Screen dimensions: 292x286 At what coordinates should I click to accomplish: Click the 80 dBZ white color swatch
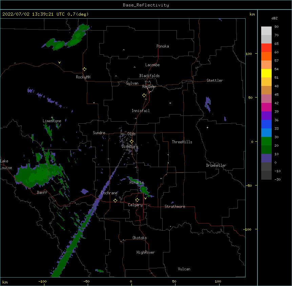[266, 31]
